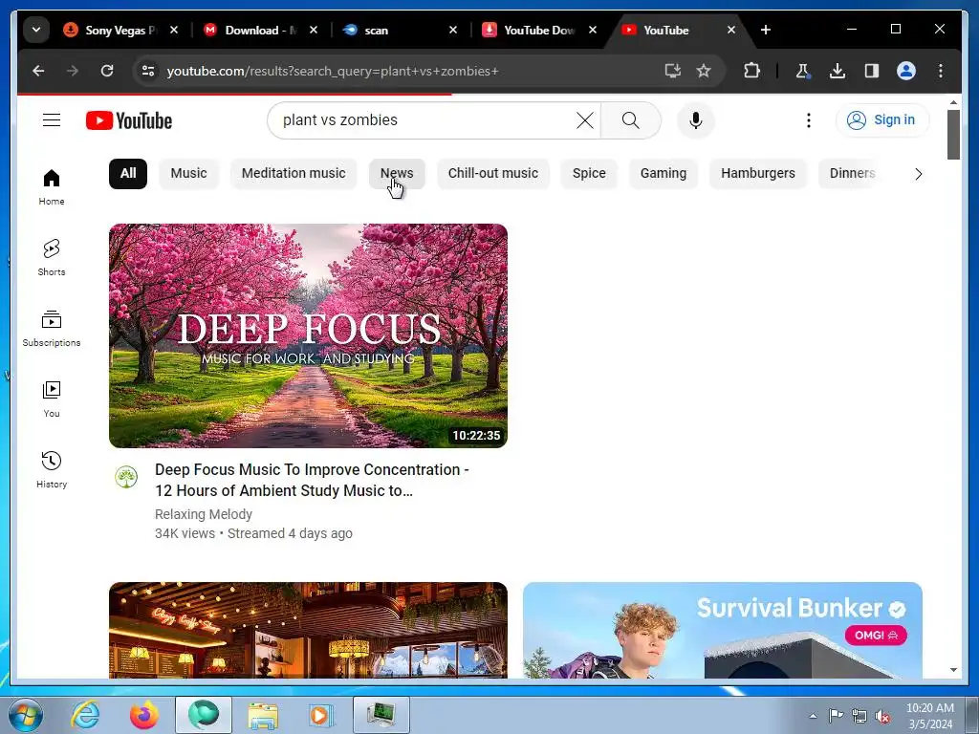Open the YouTube hamburger guide menu
Image resolution: width=979 pixels, height=734 pixels.
[52, 119]
